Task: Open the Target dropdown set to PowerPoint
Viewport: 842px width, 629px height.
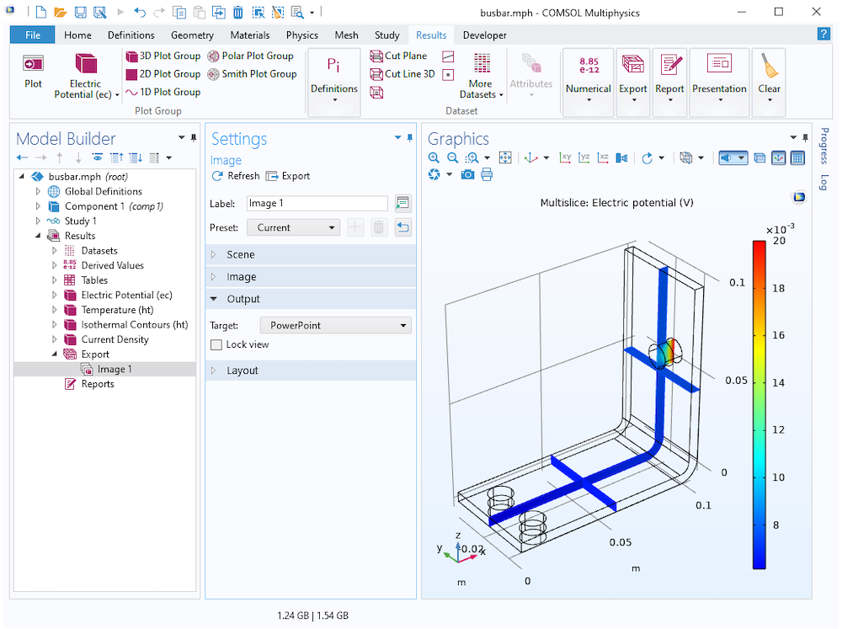Action: [334, 325]
